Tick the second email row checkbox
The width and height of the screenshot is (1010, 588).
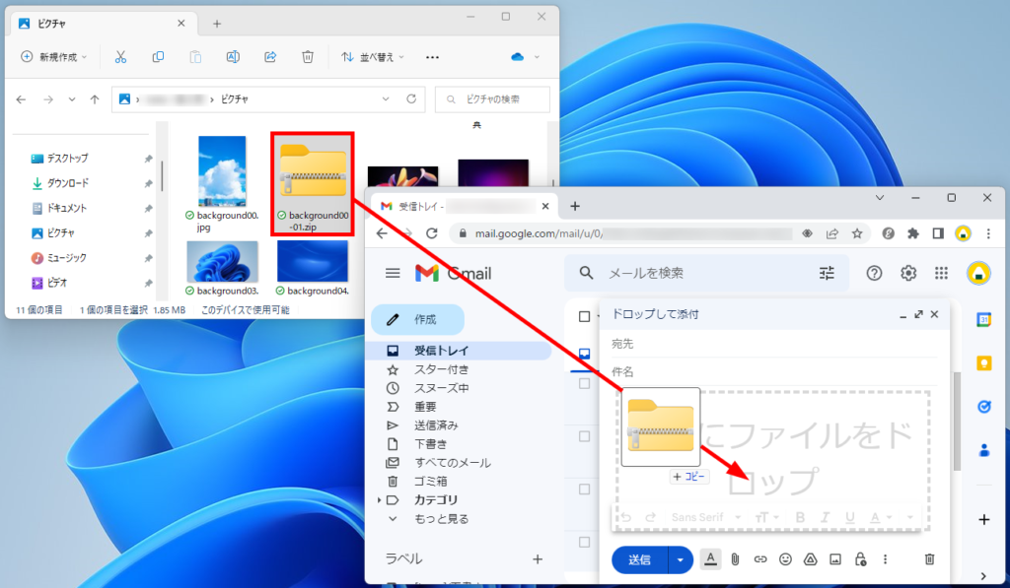pyautogui.click(x=584, y=436)
